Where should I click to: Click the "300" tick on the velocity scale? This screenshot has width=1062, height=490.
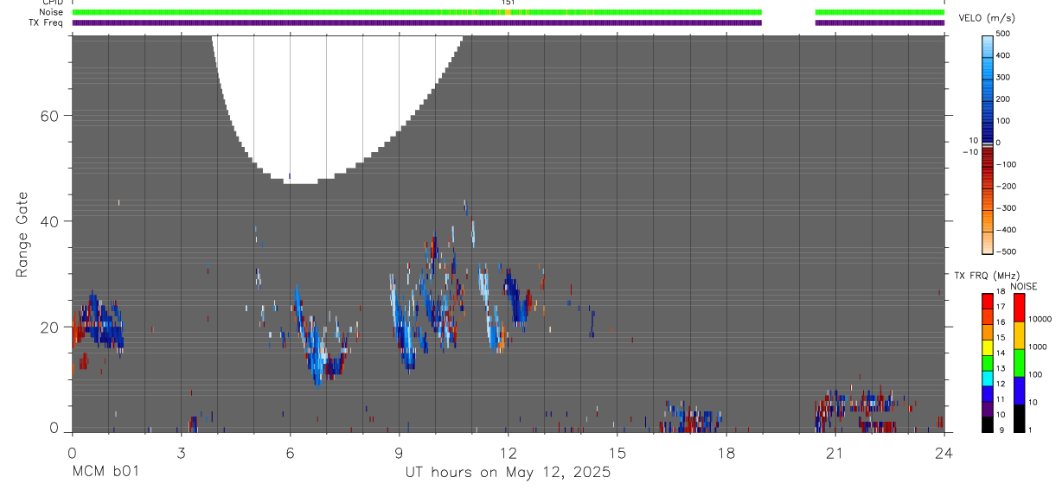tap(1003, 77)
